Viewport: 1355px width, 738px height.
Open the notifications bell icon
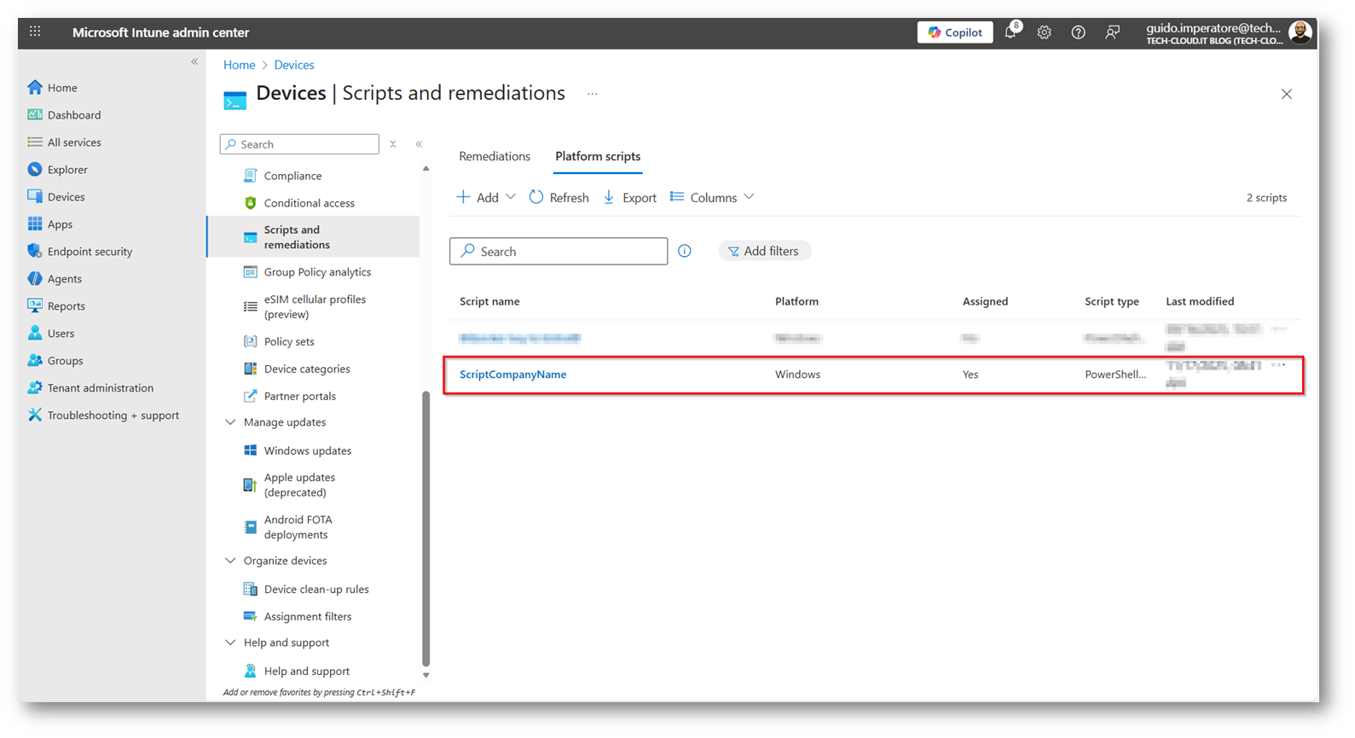pos(1010,32)
